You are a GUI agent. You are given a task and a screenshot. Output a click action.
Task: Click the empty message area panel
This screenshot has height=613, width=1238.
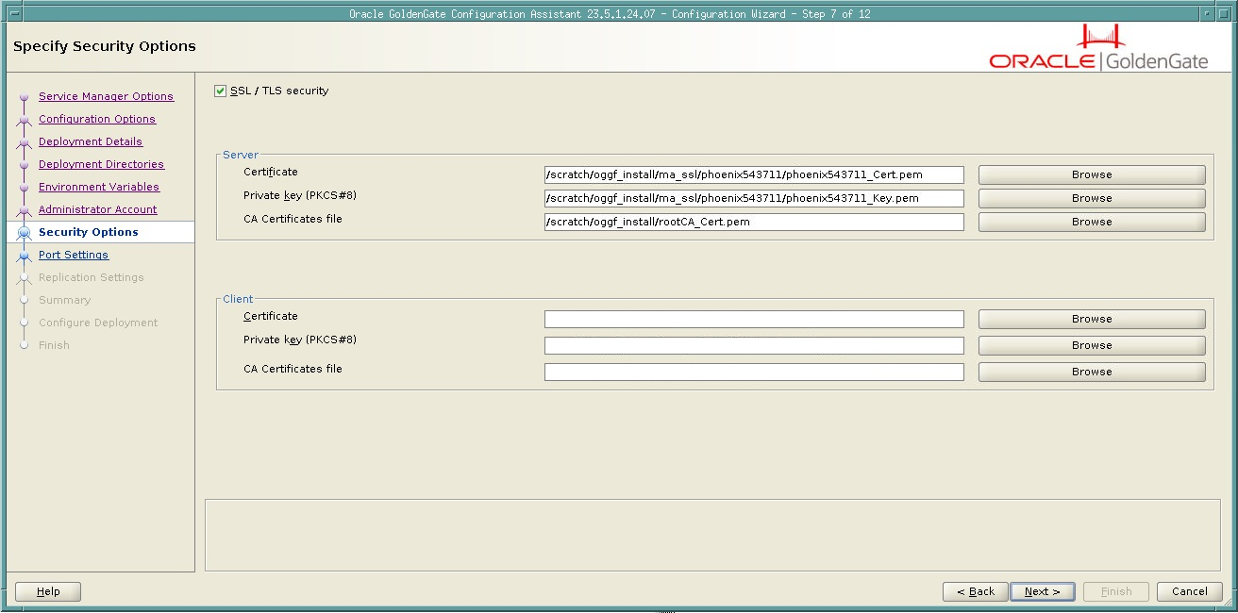pyautogui.click(x=712, y=535)
